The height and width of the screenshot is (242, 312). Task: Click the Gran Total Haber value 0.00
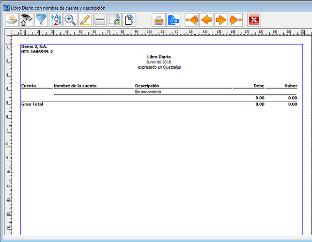point(293,104)
